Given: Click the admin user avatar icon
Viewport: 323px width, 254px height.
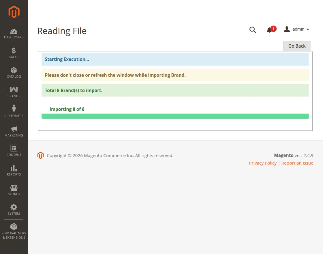Looking at the screenshot, I should [x=287, y=29].
